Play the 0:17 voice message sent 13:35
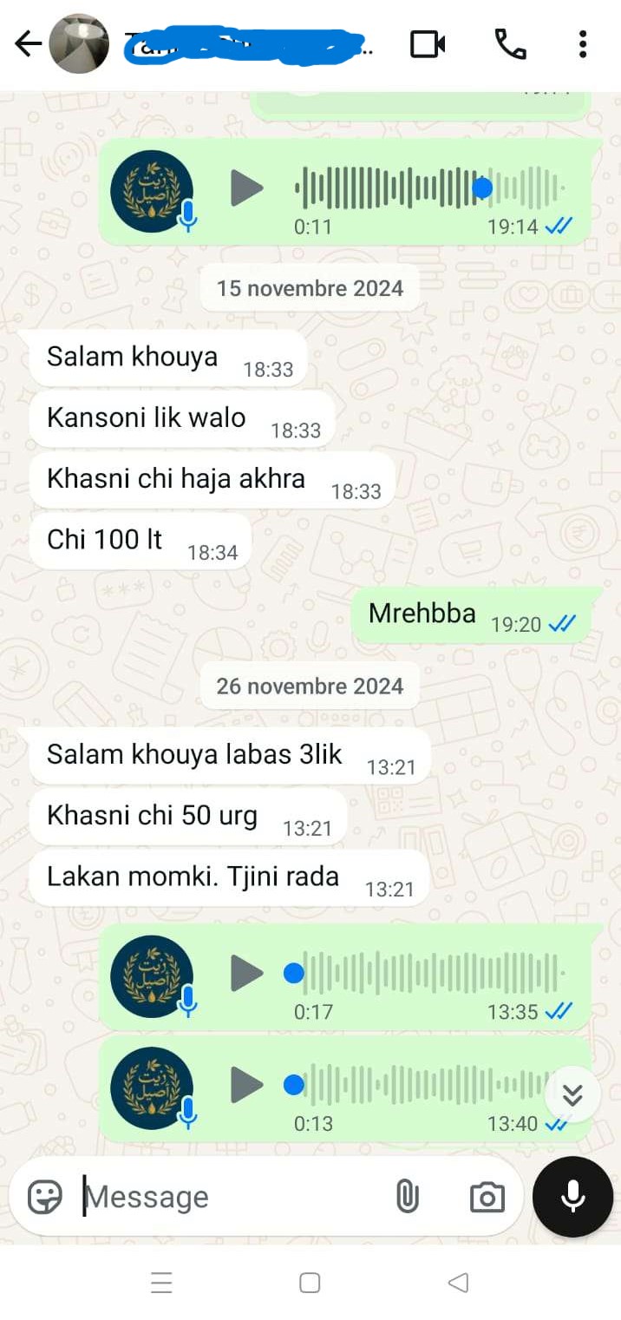 (x=246, y=974)
